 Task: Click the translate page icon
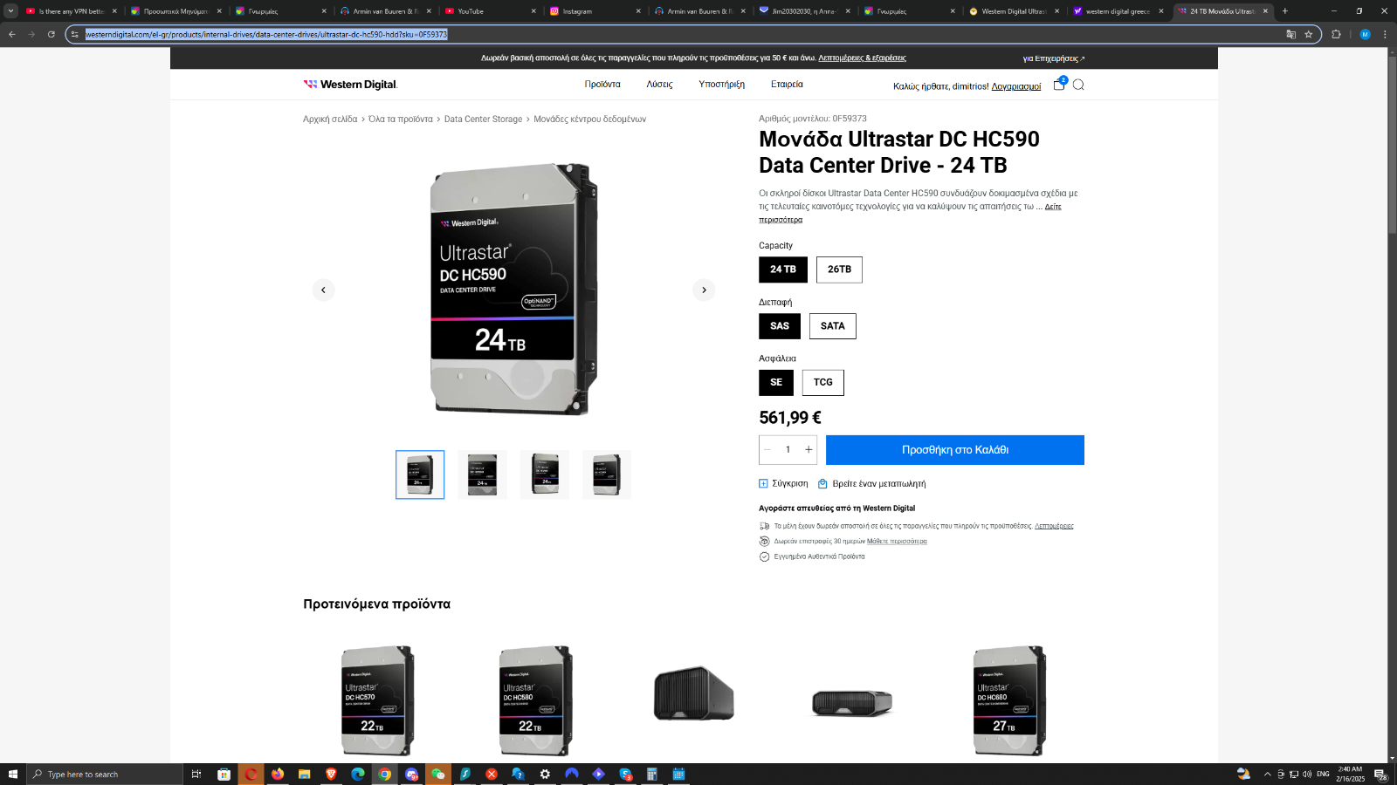click(x=1290, y=34)
